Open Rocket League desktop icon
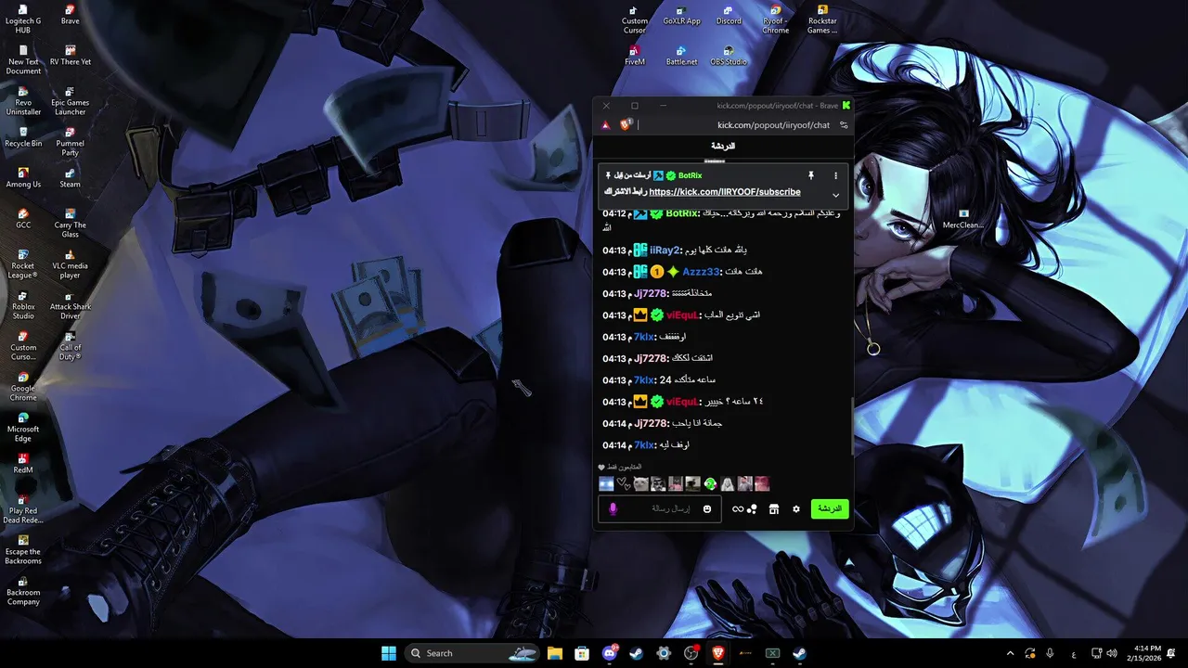 click(x=22, y=263)
